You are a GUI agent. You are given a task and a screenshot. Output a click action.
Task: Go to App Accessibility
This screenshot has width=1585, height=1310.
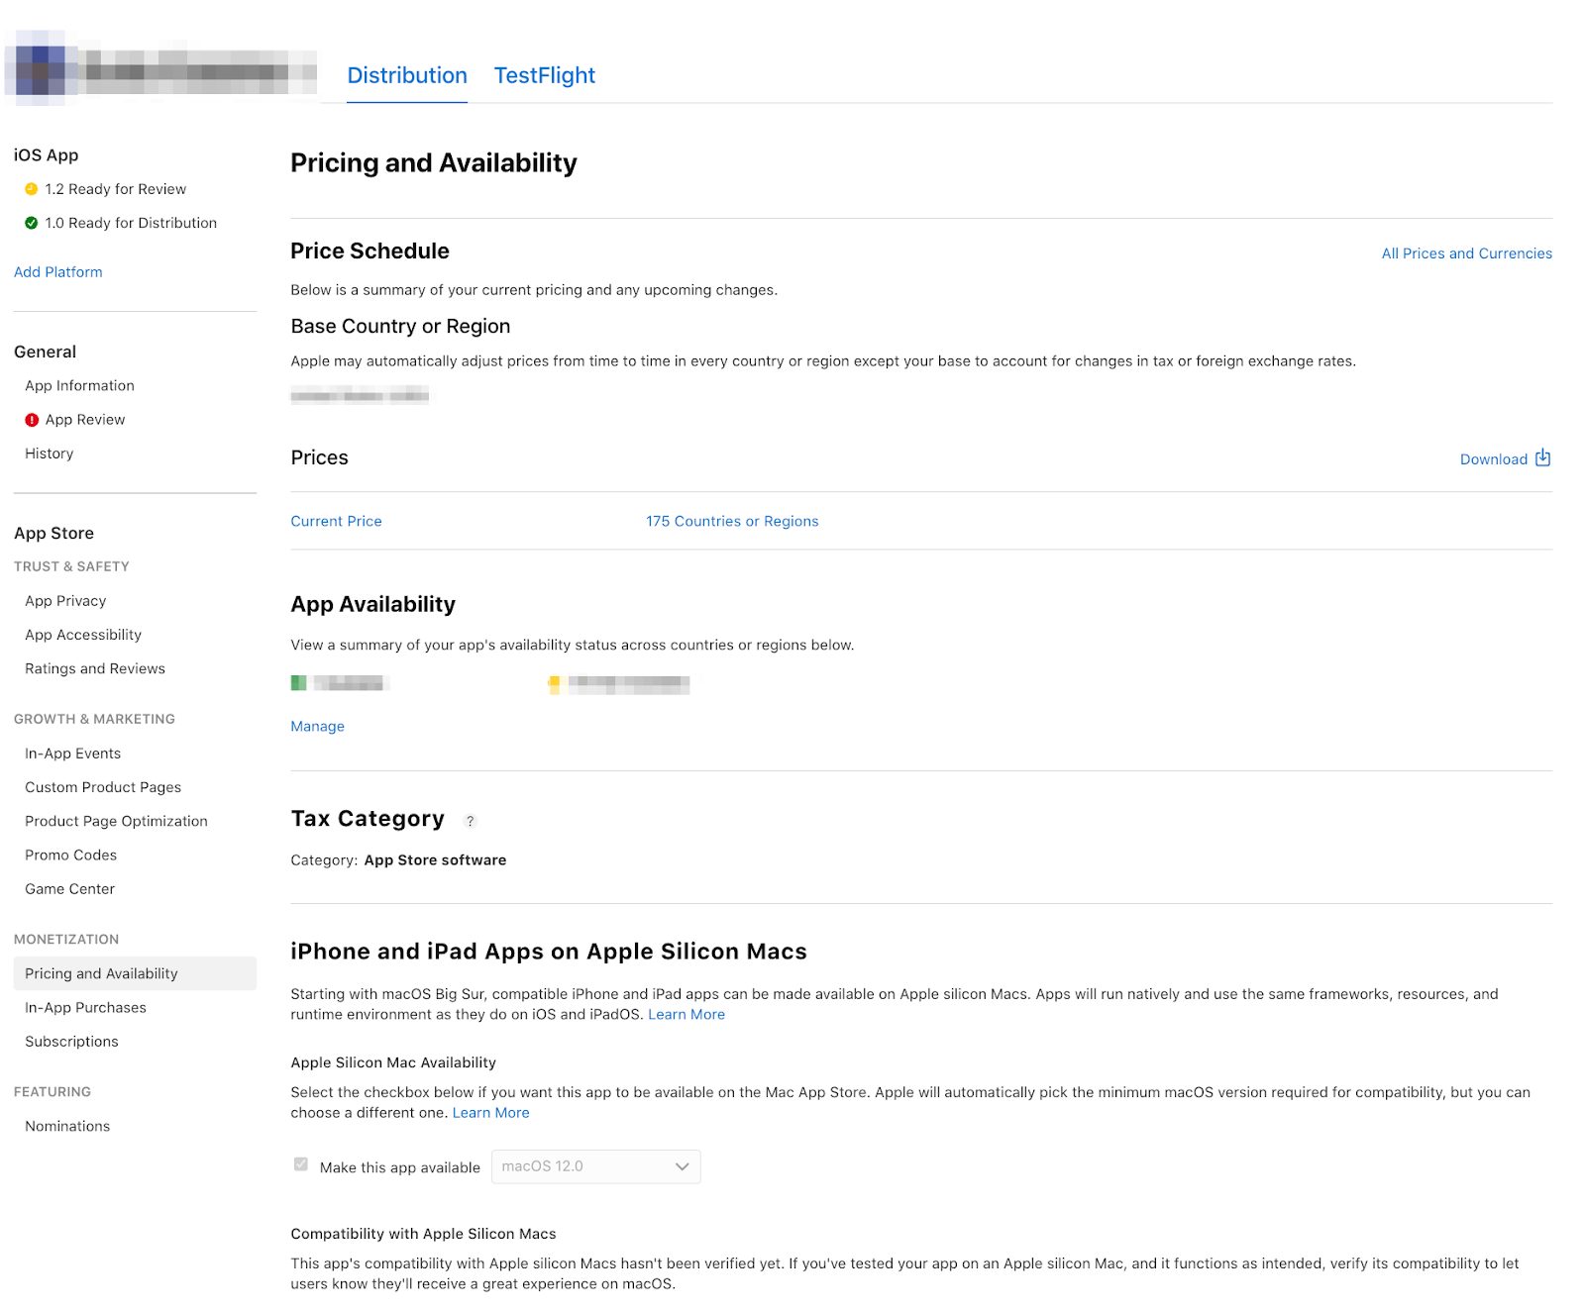pos(83,635)
